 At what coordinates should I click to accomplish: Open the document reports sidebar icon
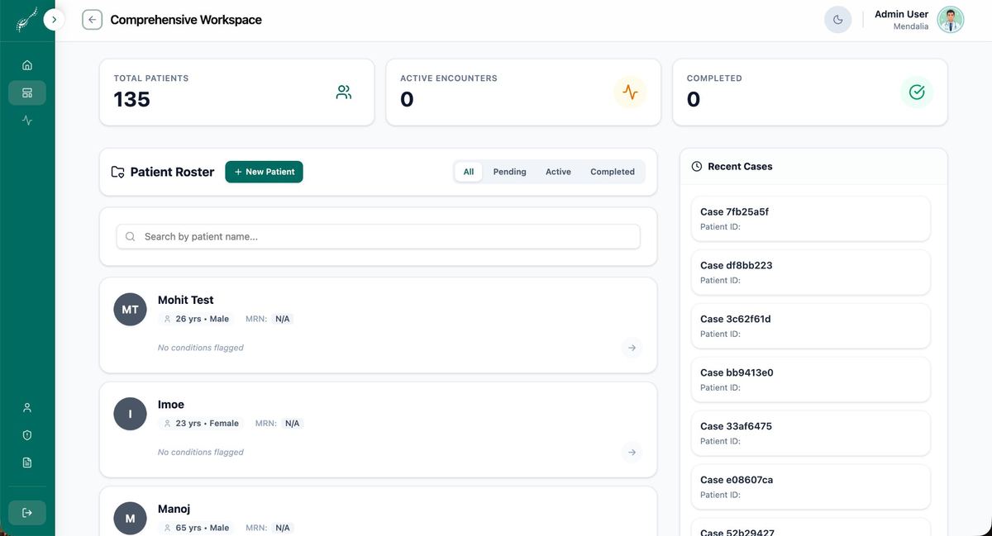coord(27,462)
